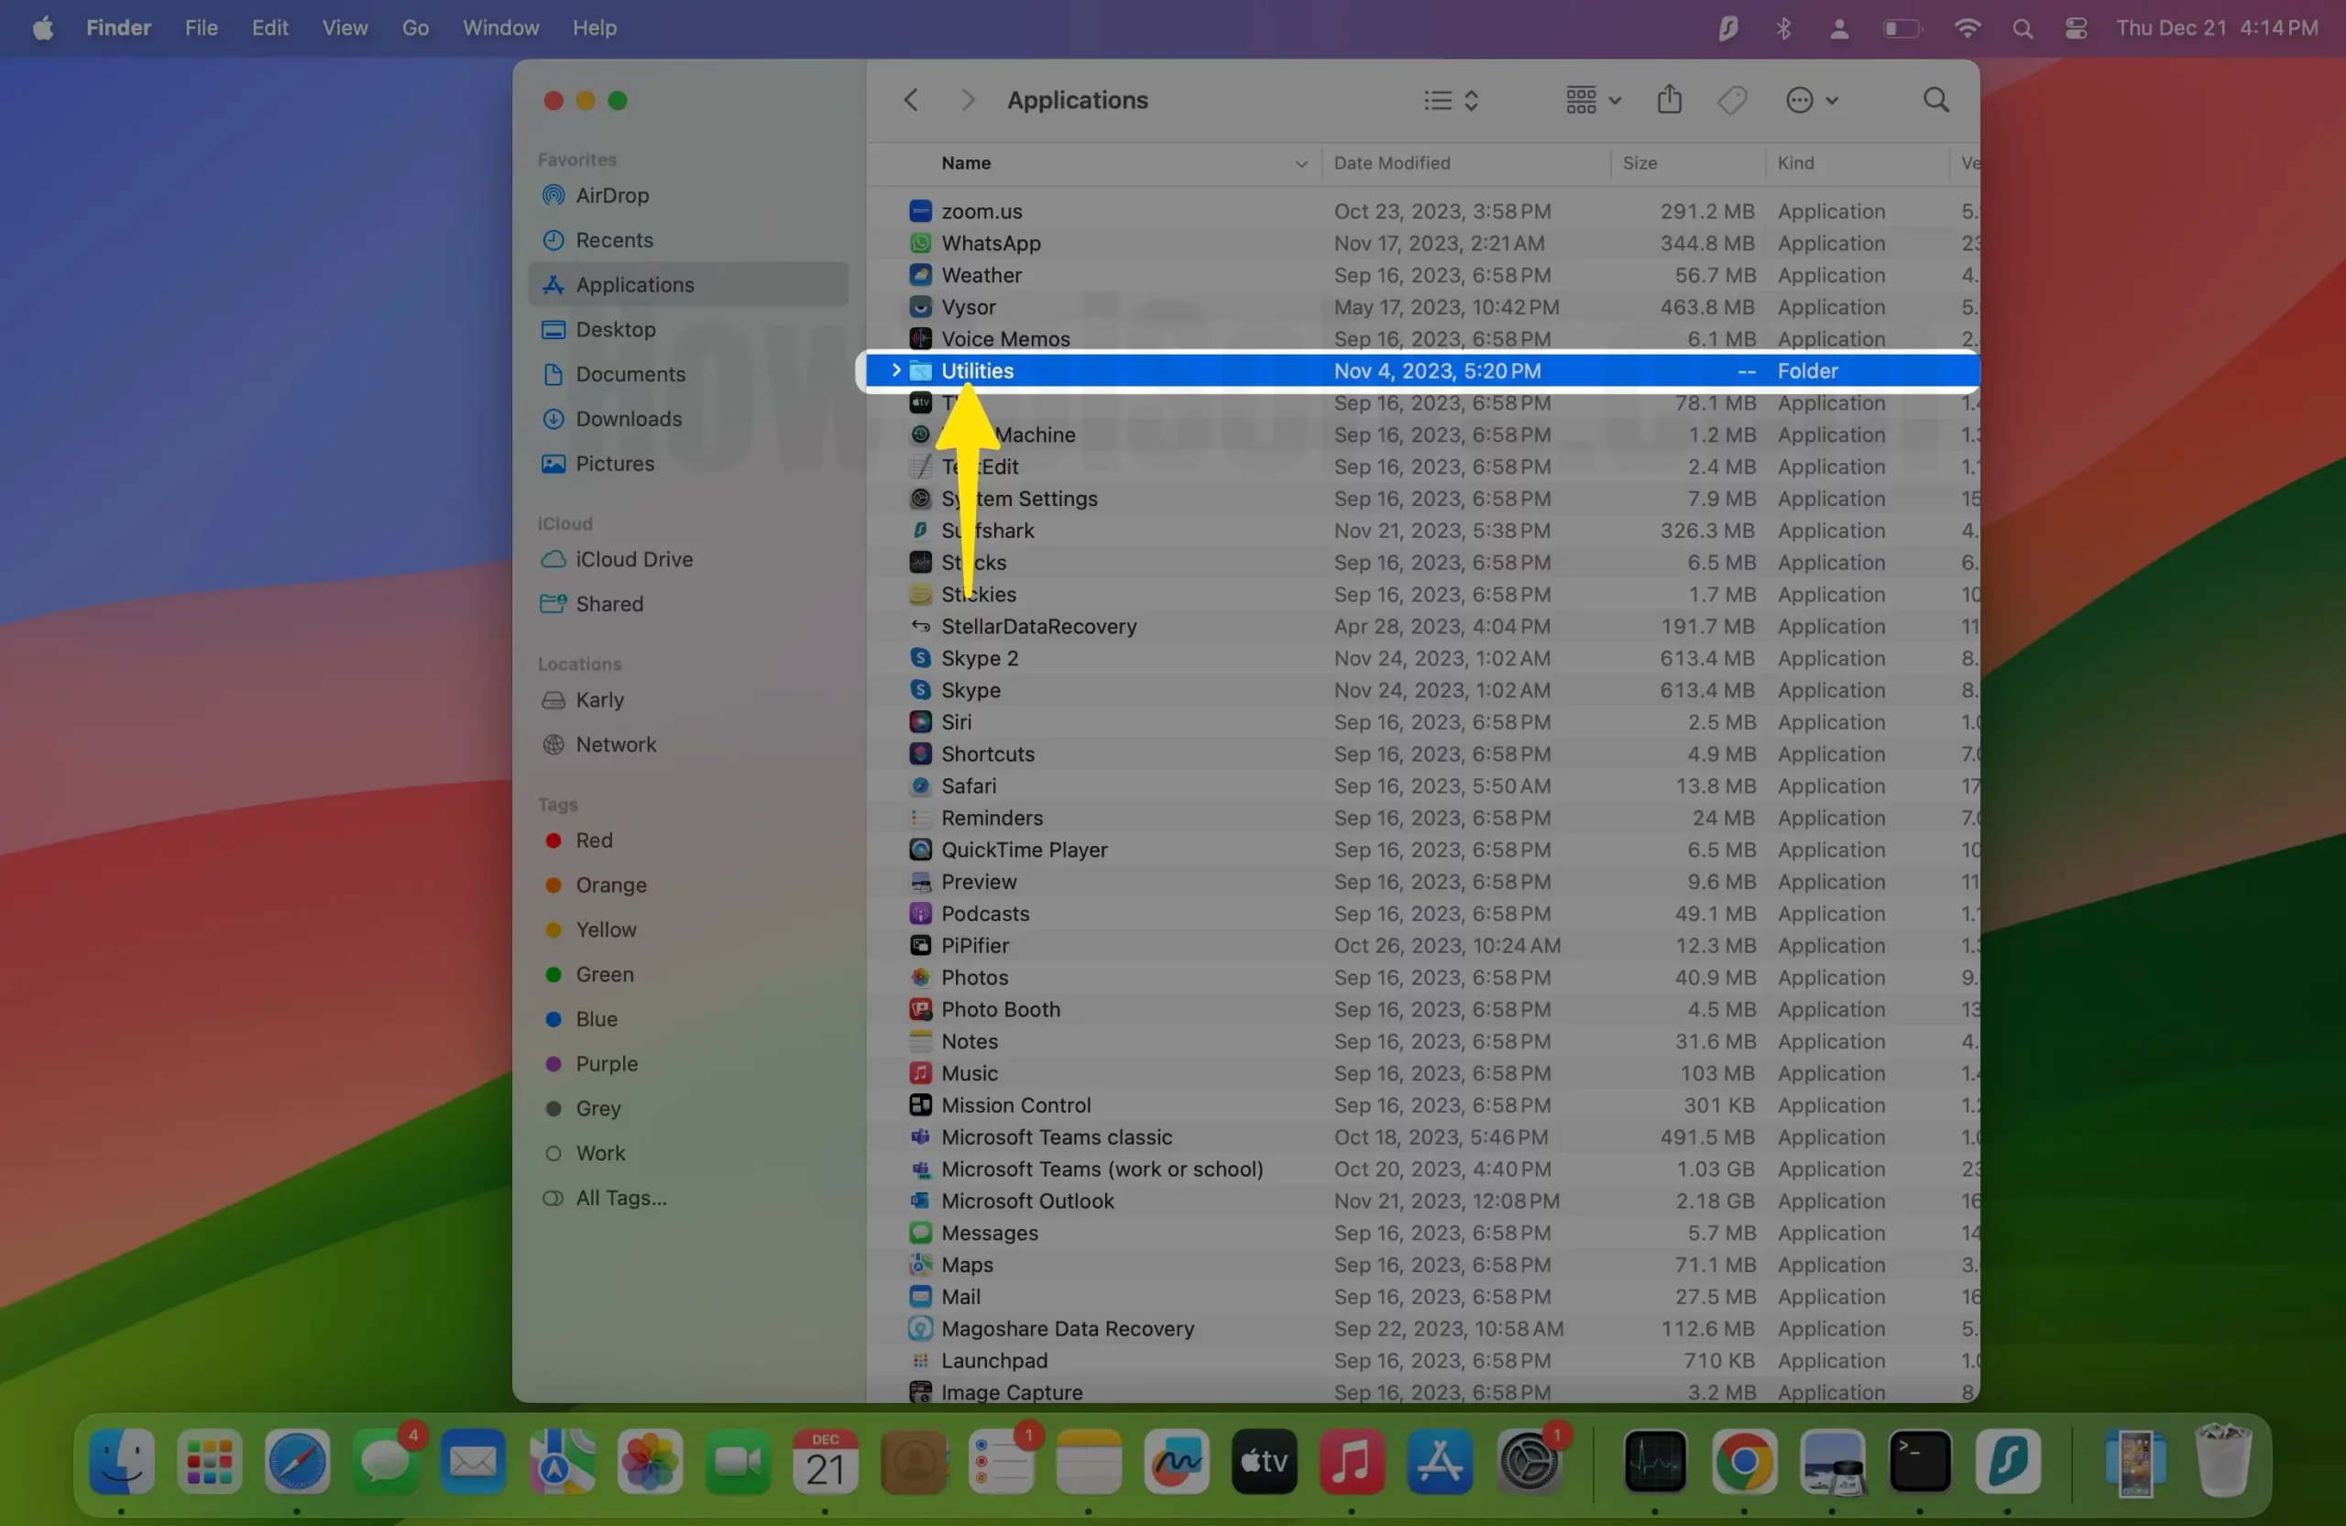Click the Edit Tags toolbar icon
The height and width of the screenshot is (1526, 2346).
point(1732,101)
